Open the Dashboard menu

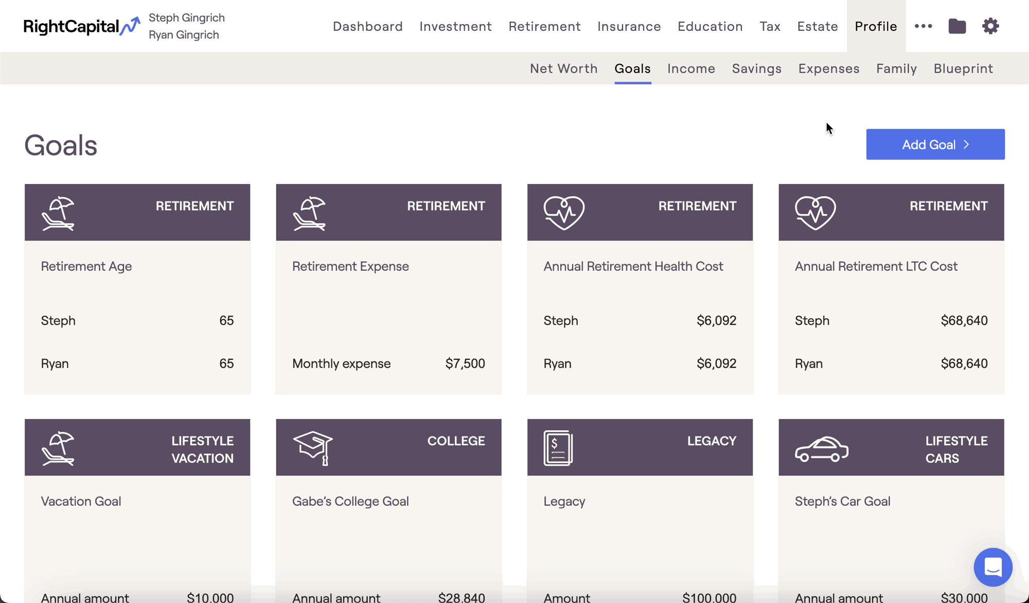[x=368, y=26]
